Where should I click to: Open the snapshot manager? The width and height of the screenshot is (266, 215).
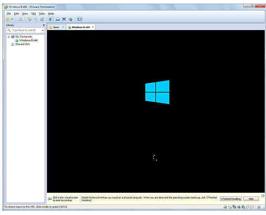42,19
